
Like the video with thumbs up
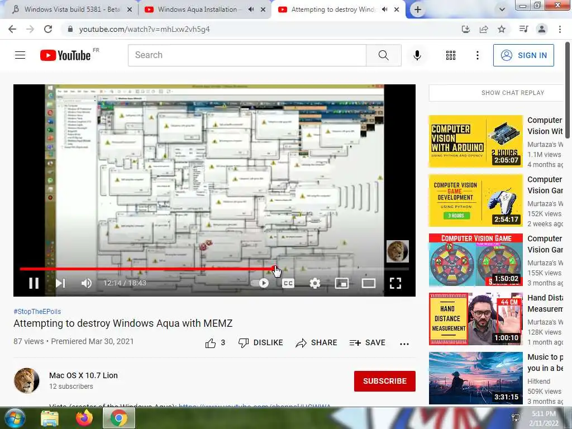tap(215, 343)
